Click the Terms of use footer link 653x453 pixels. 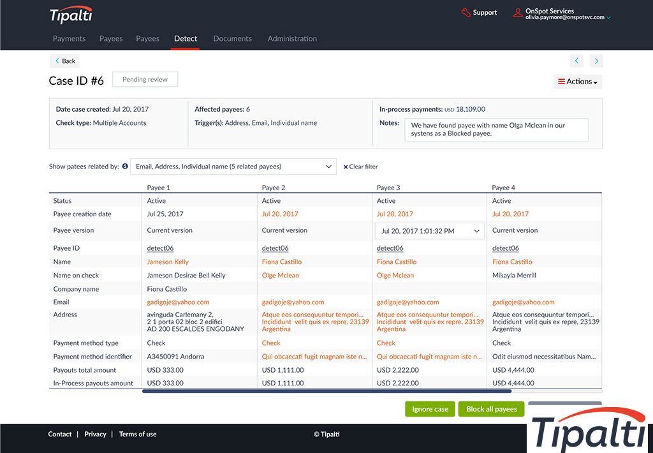[138, 434]
